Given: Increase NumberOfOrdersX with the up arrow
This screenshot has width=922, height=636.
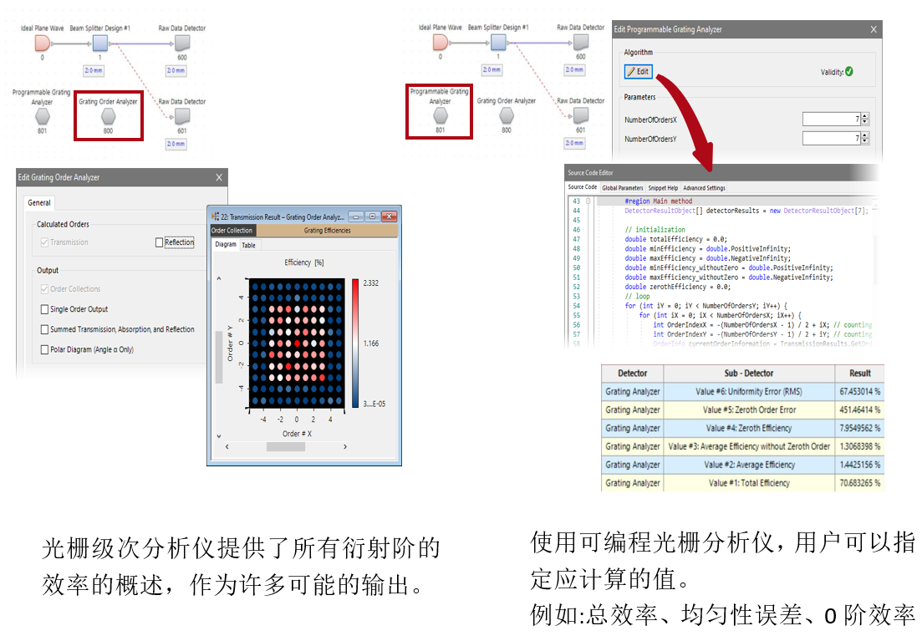Looking at the screenshot, I should 864,116.
